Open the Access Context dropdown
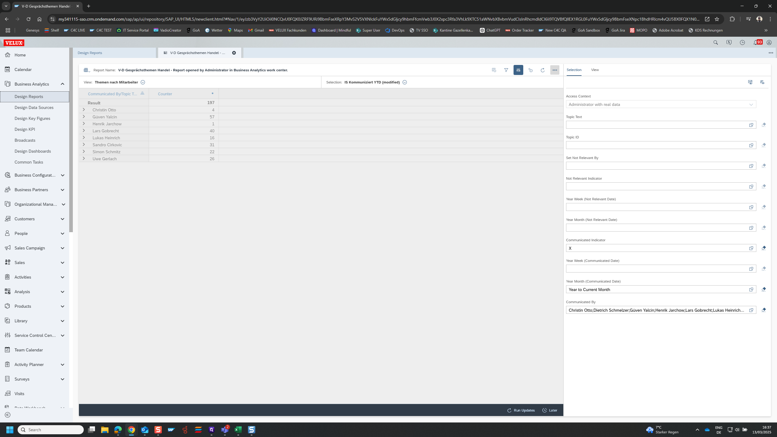This screenshot has width=777, height=437. pos(751,104)
